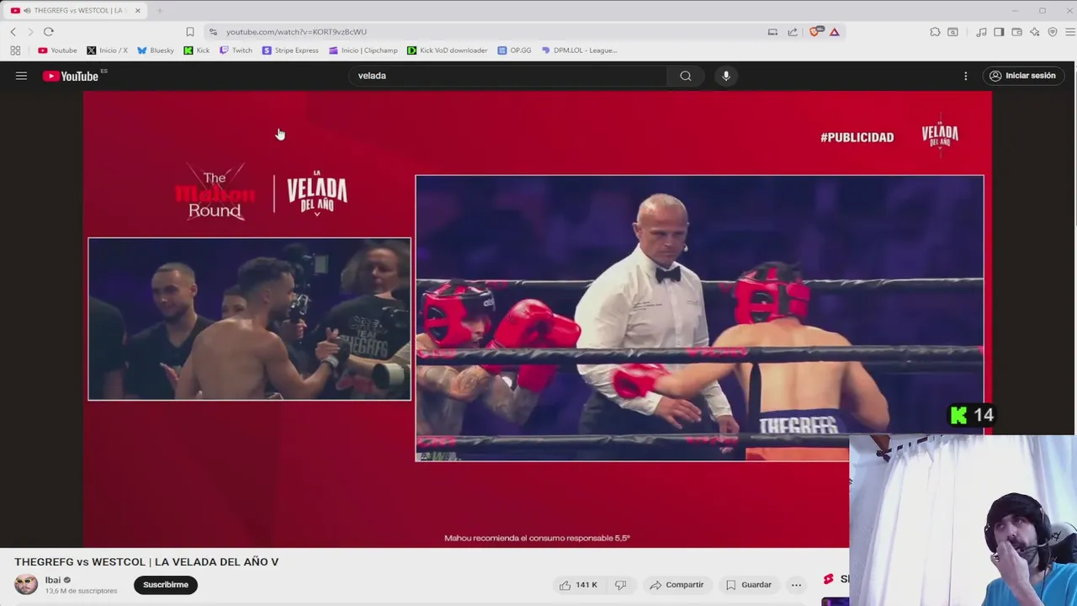Open YouTube settings three-dot menu

coord(965,76)
